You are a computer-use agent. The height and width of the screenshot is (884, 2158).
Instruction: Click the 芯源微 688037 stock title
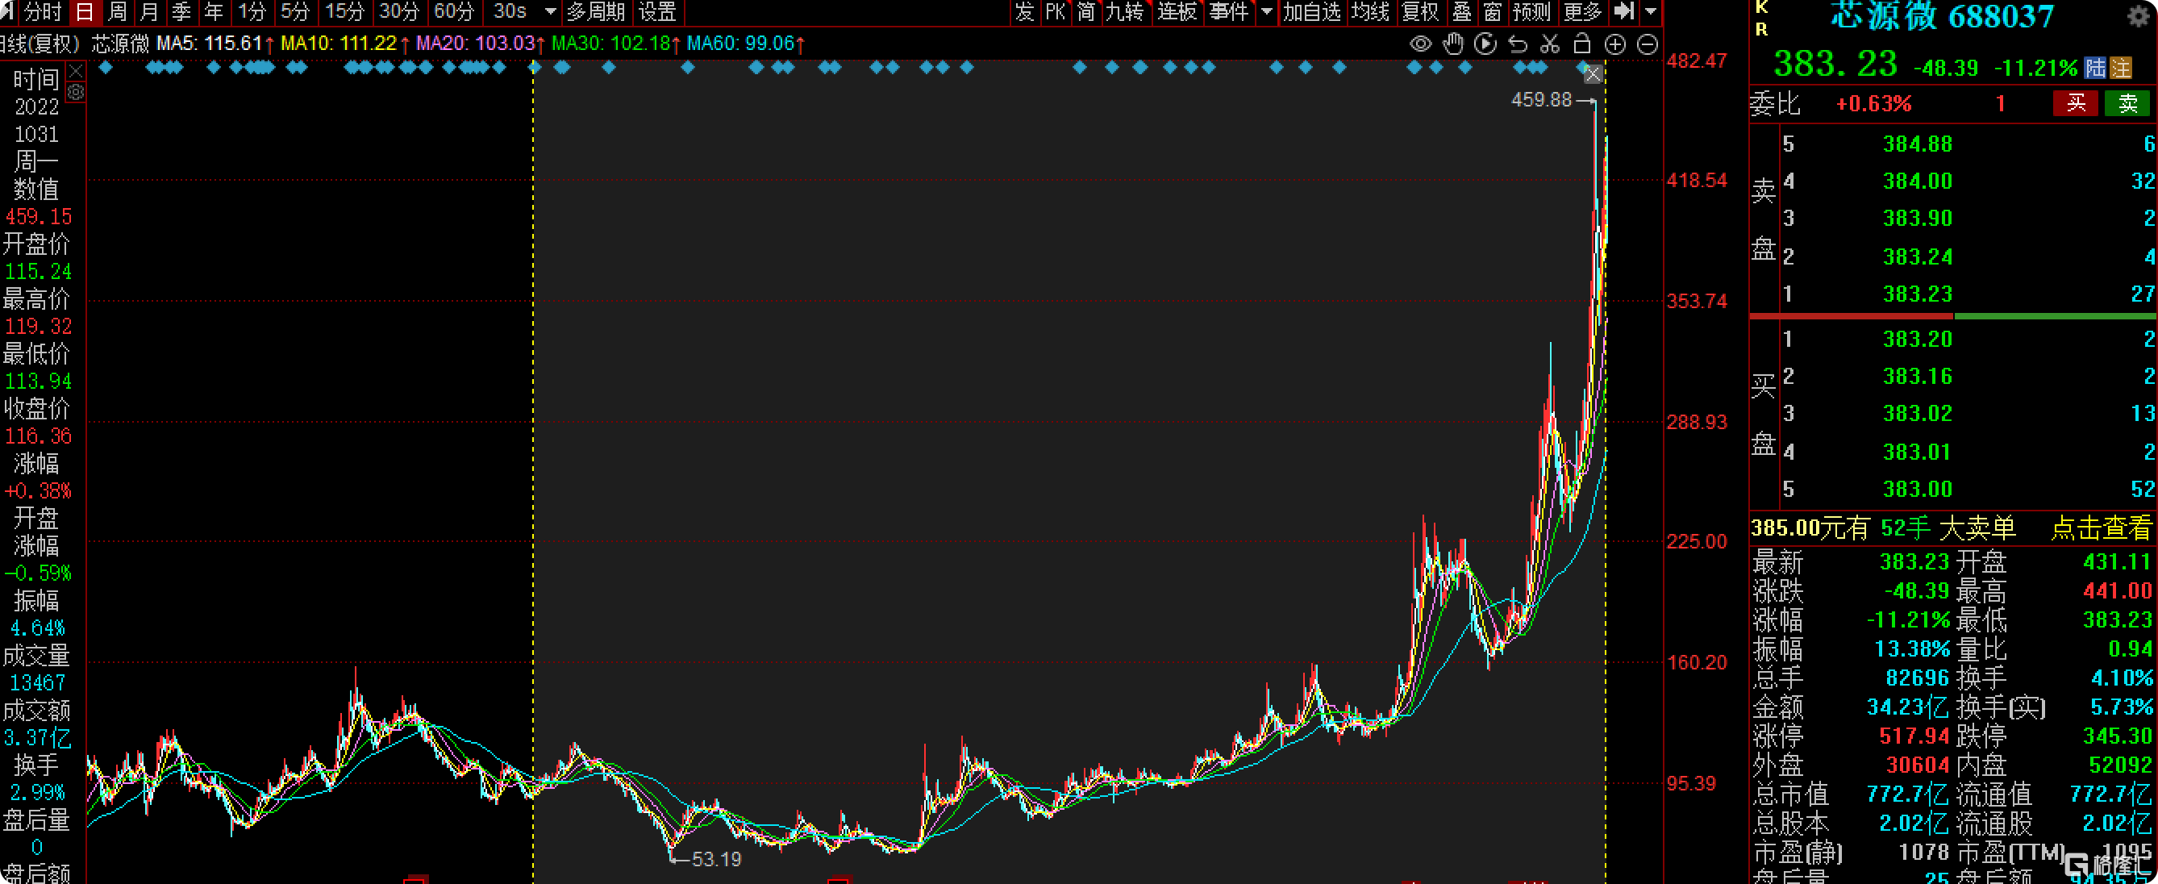tap(1942, 17)
